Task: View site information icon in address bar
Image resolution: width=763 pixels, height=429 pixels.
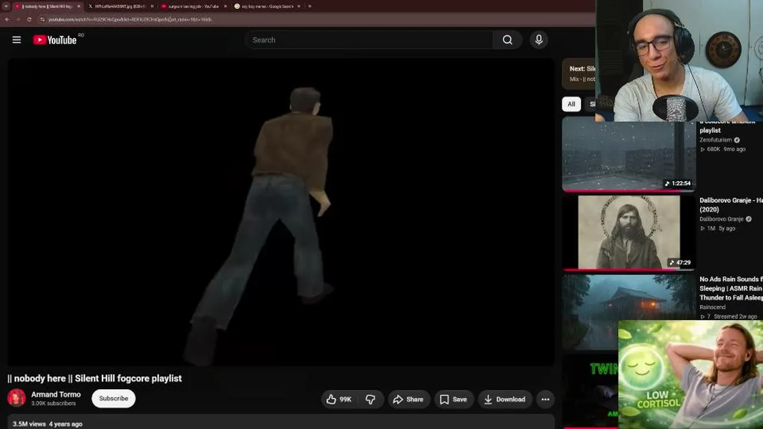Action: point(42,19)
